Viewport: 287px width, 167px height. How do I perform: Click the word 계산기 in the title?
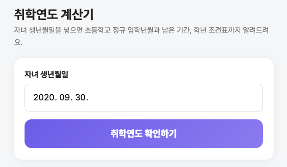click(77, 14)
